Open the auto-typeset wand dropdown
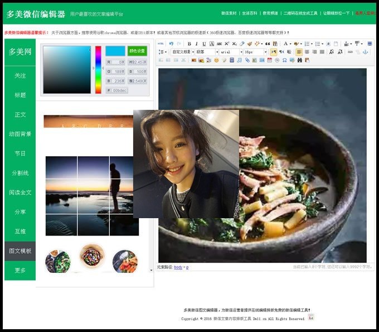This screenshot has width=379, height=332. (x=261, y=44)
